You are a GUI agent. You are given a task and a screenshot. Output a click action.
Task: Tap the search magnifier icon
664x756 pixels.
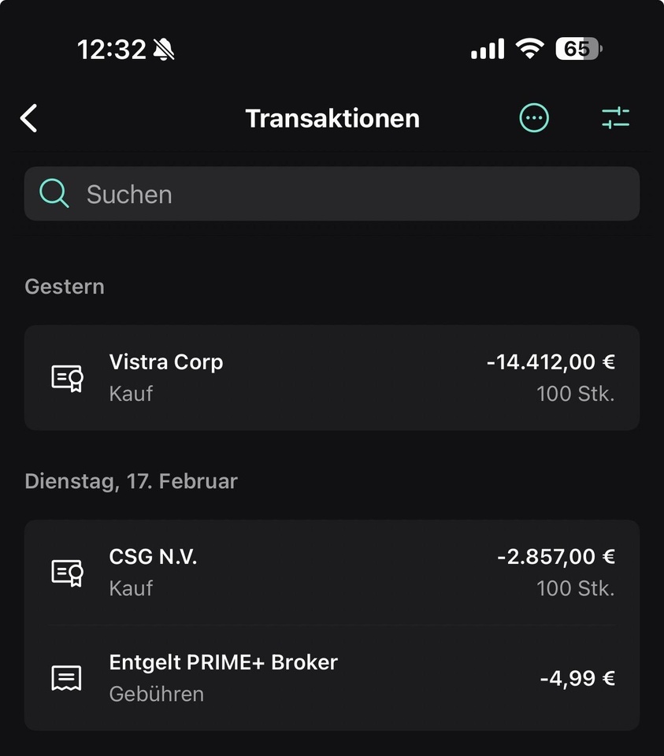pyautogui.click(x=54, y=194)
